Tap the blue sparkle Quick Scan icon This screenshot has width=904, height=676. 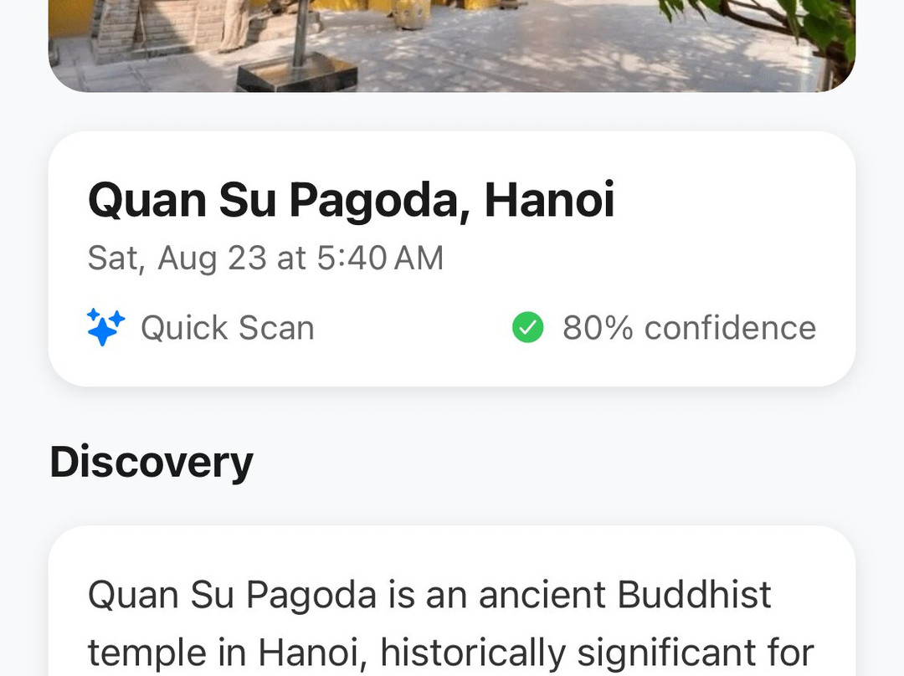(105, 327)
